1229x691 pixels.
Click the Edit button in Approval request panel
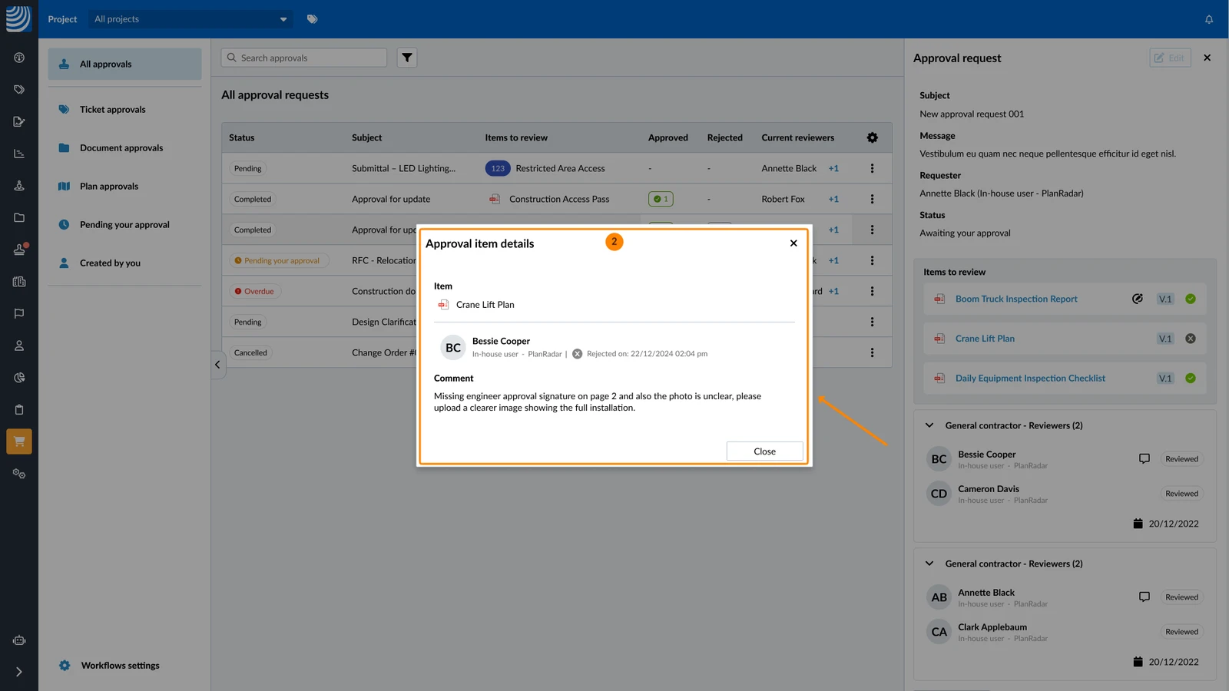[1170, 58]
